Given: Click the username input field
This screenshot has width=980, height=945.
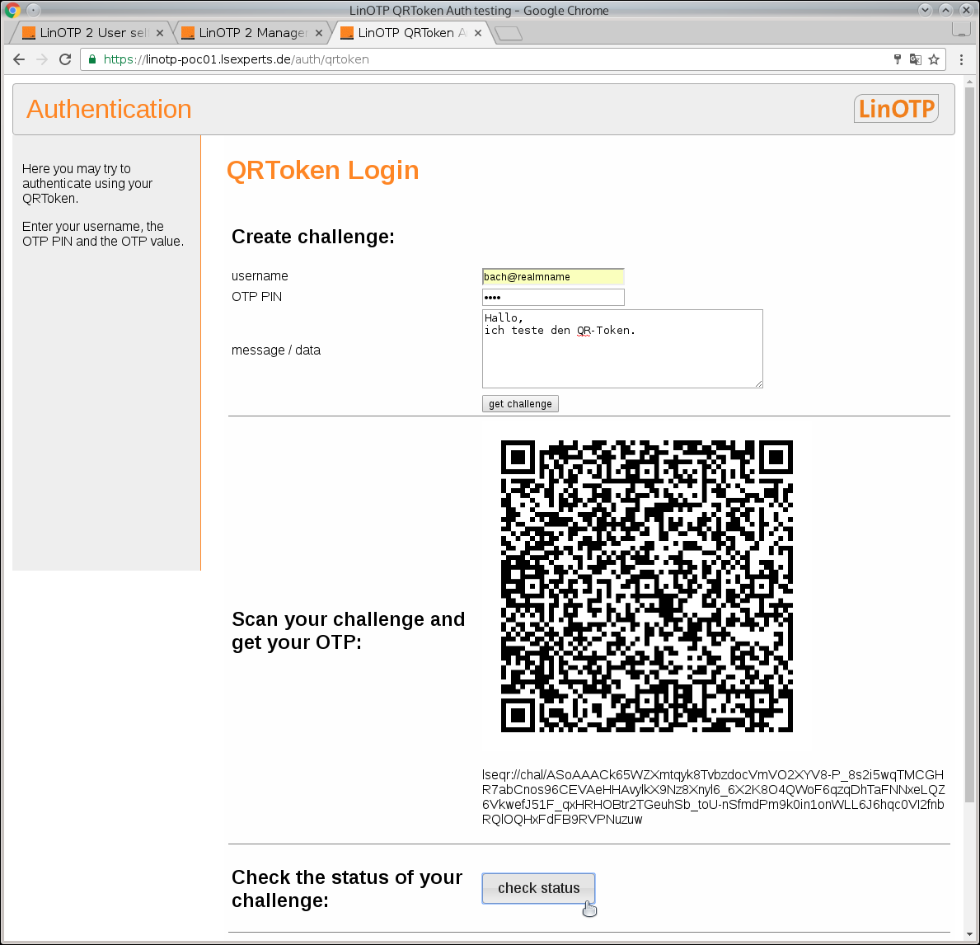Looking at the screenshot, I should [552, 277].
